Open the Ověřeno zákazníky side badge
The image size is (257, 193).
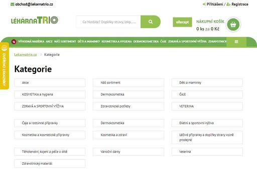(5, 66)
